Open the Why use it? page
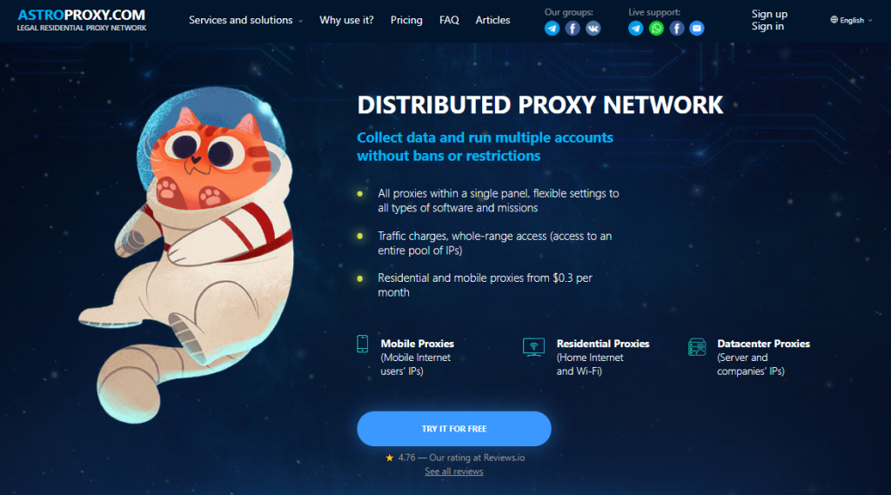 (x=346, y=20)
